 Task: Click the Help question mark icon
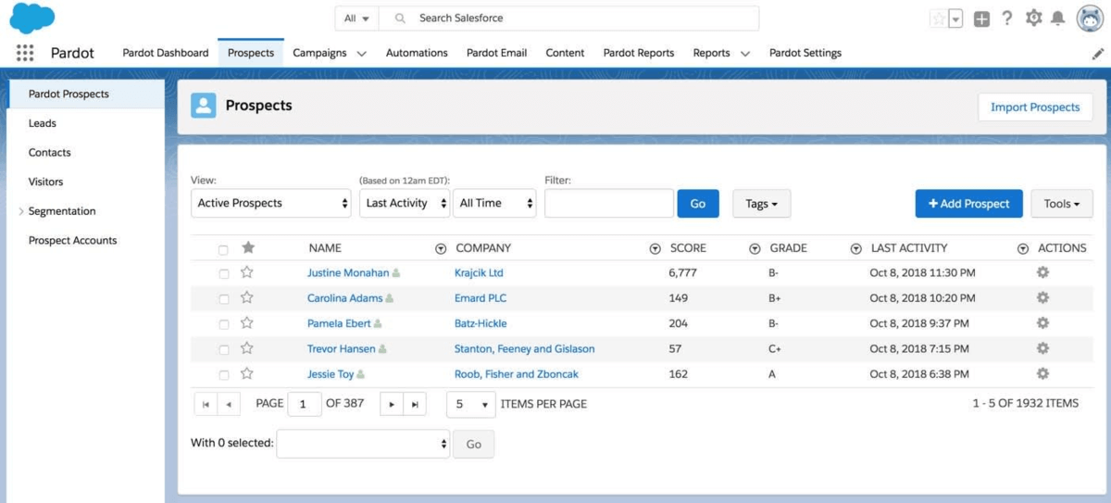tap(1007, 19)
